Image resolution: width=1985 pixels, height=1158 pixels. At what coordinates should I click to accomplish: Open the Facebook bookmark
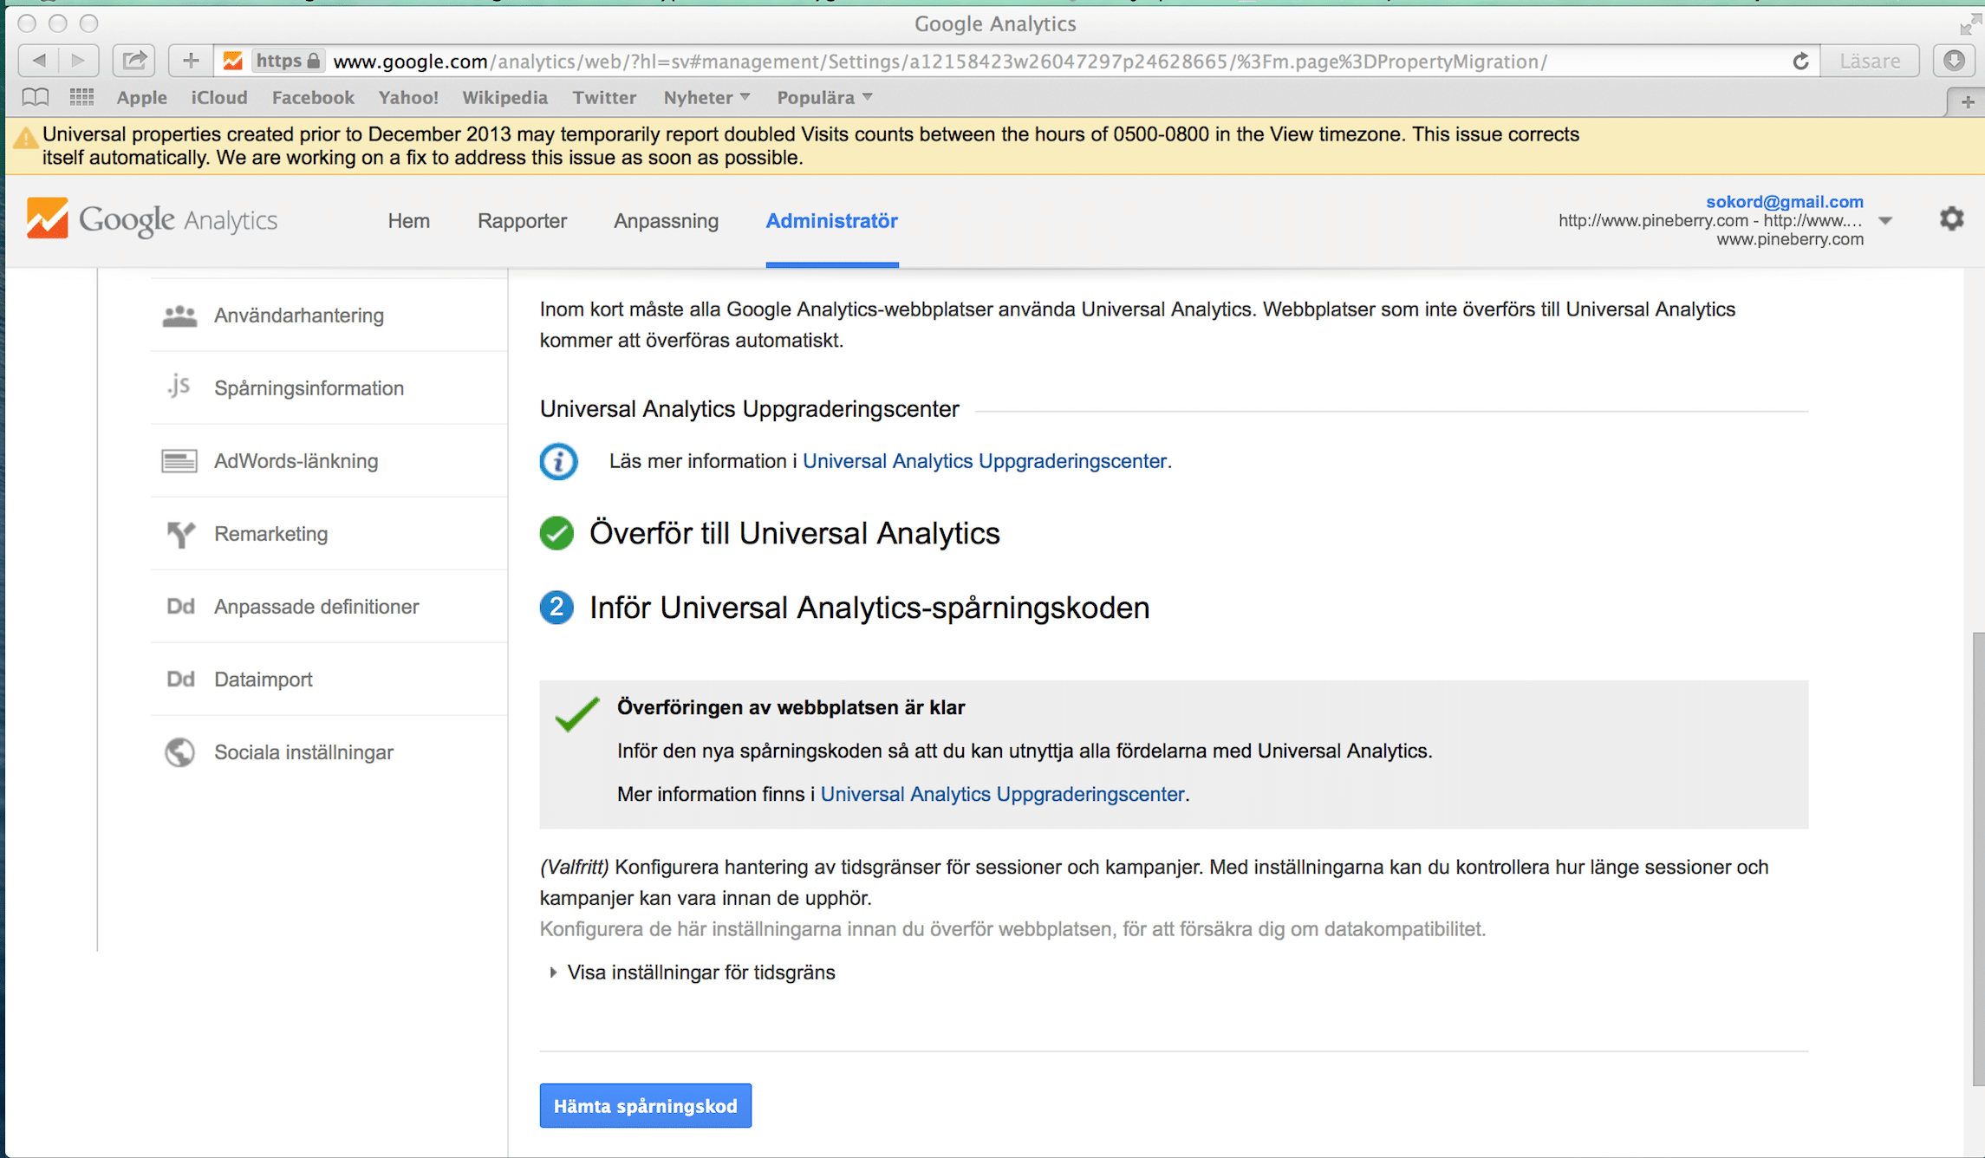(313, 97)
